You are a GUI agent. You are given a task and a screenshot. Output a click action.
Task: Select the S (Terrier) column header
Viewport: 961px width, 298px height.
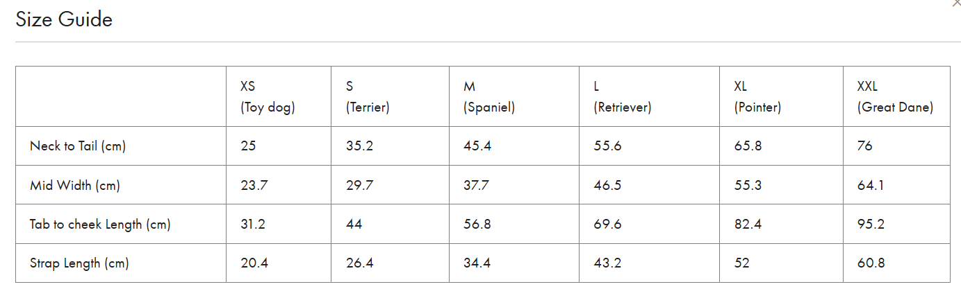pos(391,96)
